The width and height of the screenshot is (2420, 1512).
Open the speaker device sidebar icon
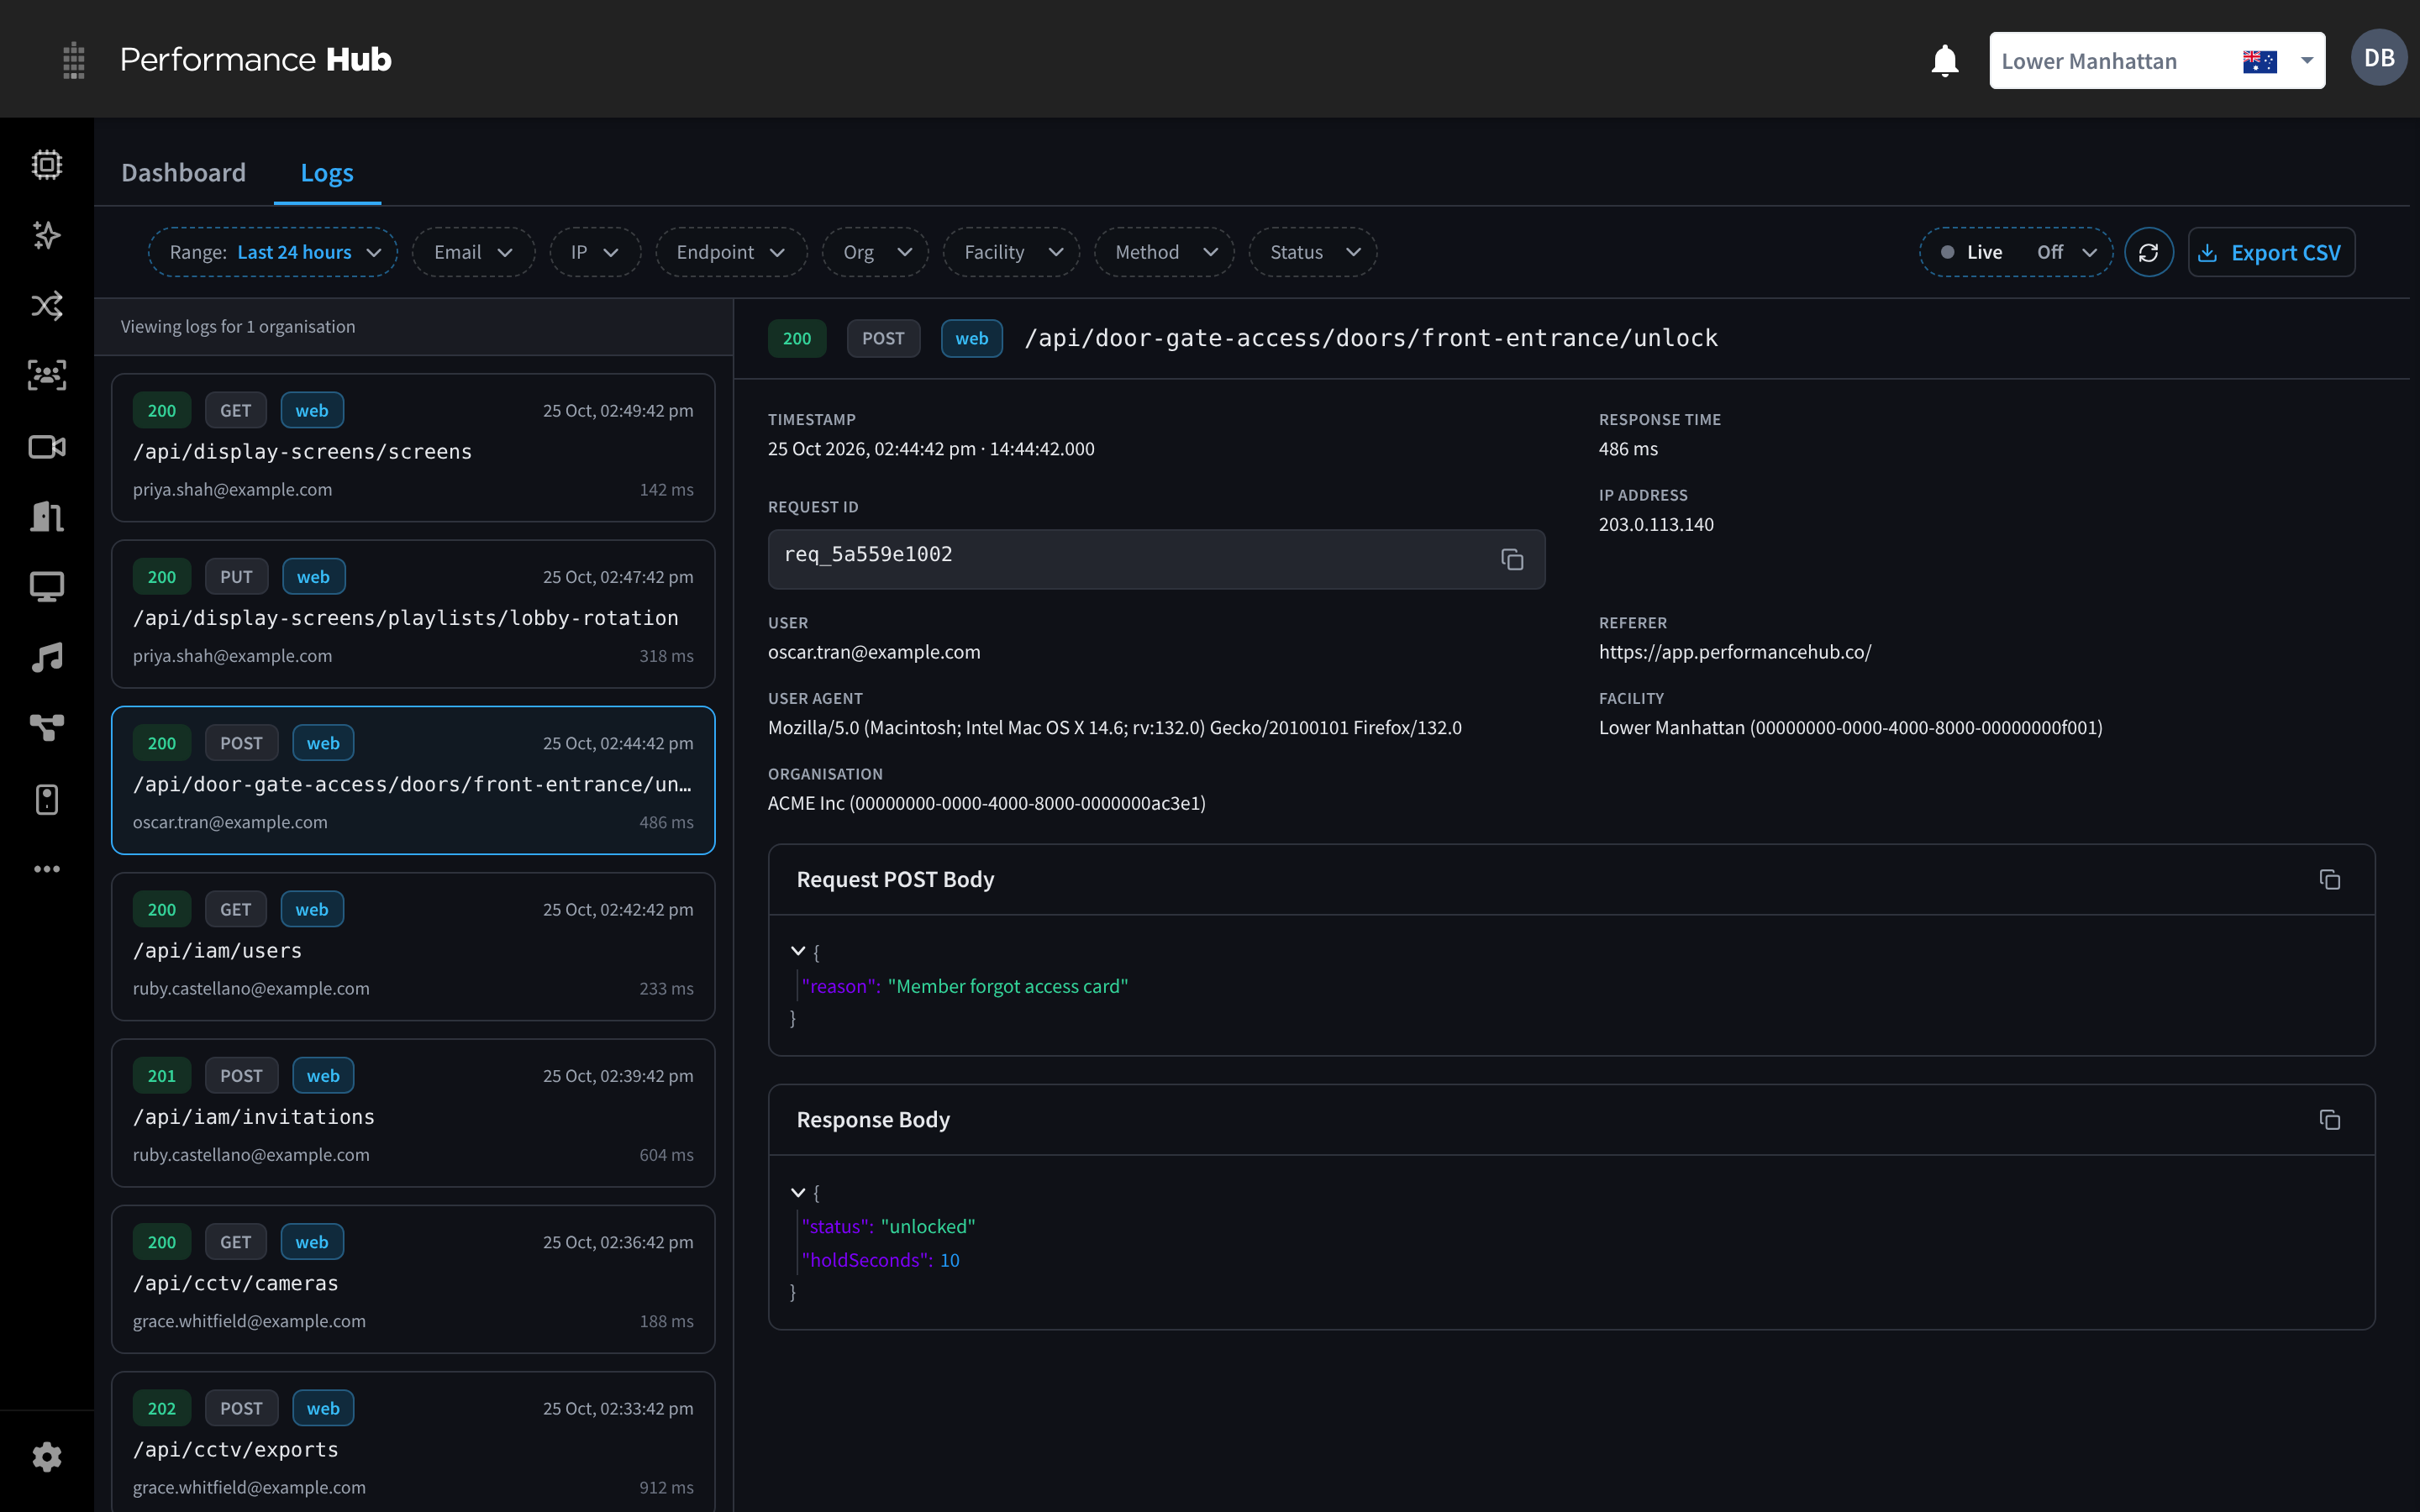point(47,799)
